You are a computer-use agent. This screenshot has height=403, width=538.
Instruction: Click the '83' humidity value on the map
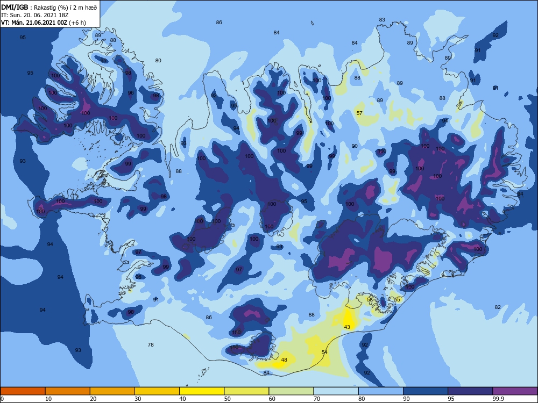coord(382,20)
